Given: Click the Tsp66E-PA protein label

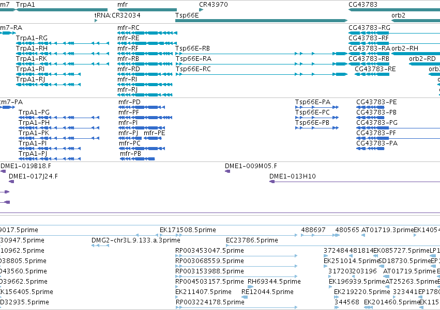Looking at the screenshot, I should pos(313,102).
